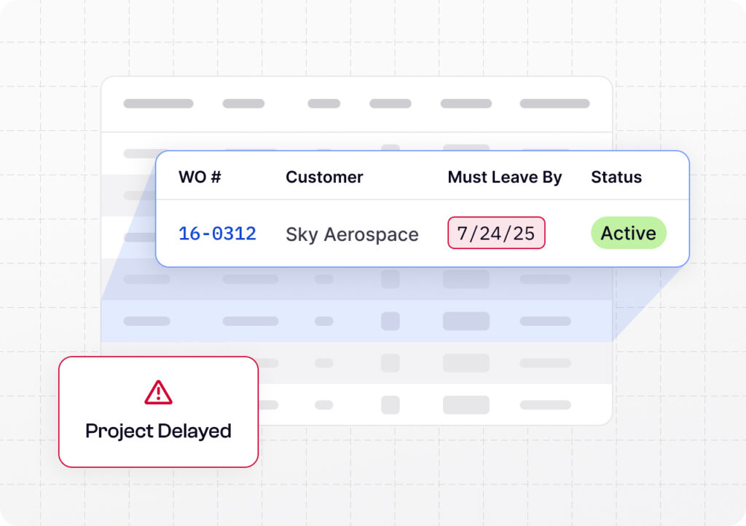Viewport: 746px width, 526px height.
Task: Select the Status column header
Action: [616, 177]
